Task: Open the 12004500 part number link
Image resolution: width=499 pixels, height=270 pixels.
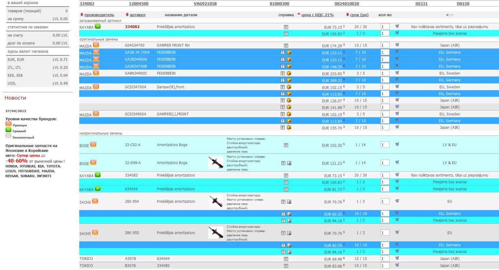Action: pyautogui.click(x=138, y=4)
